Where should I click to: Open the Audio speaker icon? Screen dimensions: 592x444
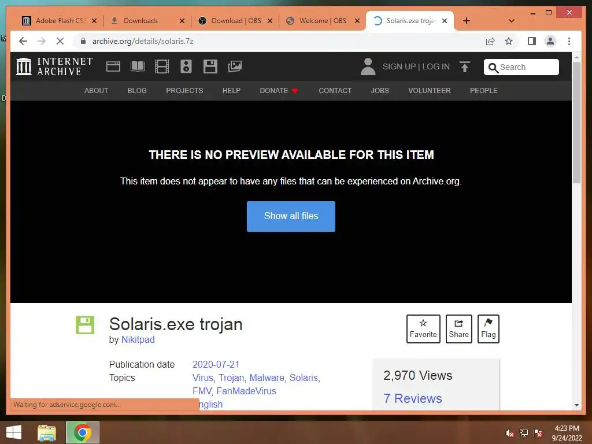[186, 66]
